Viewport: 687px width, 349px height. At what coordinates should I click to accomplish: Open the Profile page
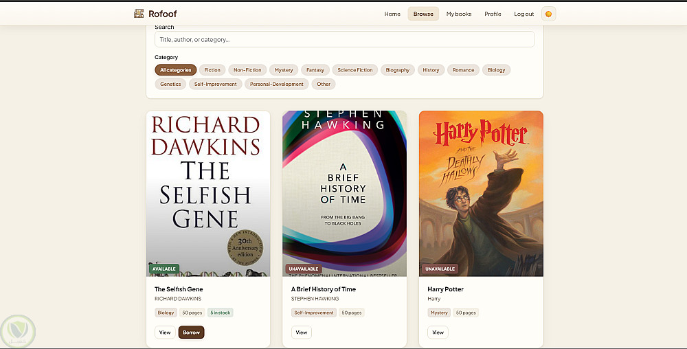pyautogui.click(x=493, y=14)
